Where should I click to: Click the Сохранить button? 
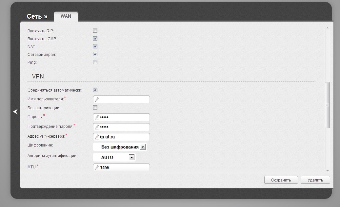(x=281, y=180)
